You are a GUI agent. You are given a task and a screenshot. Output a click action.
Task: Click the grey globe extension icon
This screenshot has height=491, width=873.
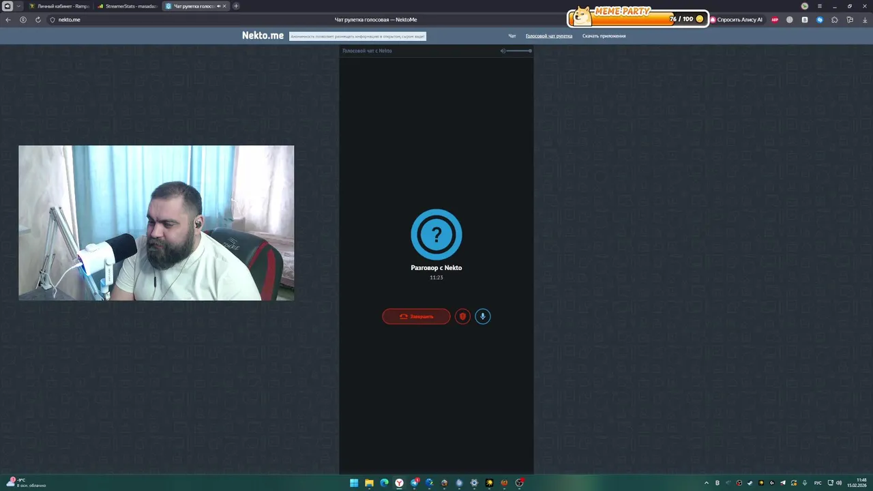click(x=790, y=20)
